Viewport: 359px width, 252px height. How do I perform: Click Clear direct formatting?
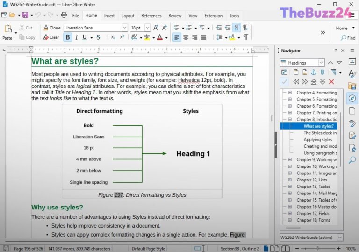point(51,37)
